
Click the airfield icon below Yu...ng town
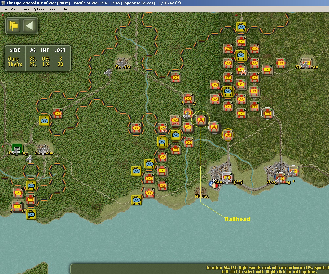pos(29,159)
